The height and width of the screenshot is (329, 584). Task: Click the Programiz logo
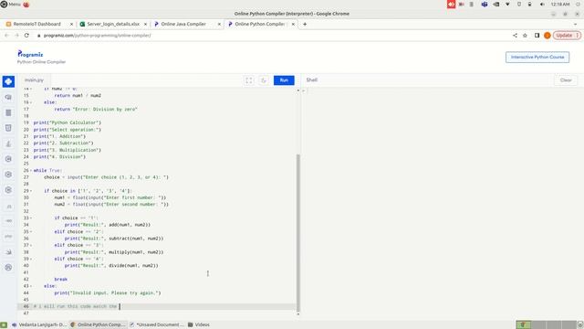coord(30,54)
